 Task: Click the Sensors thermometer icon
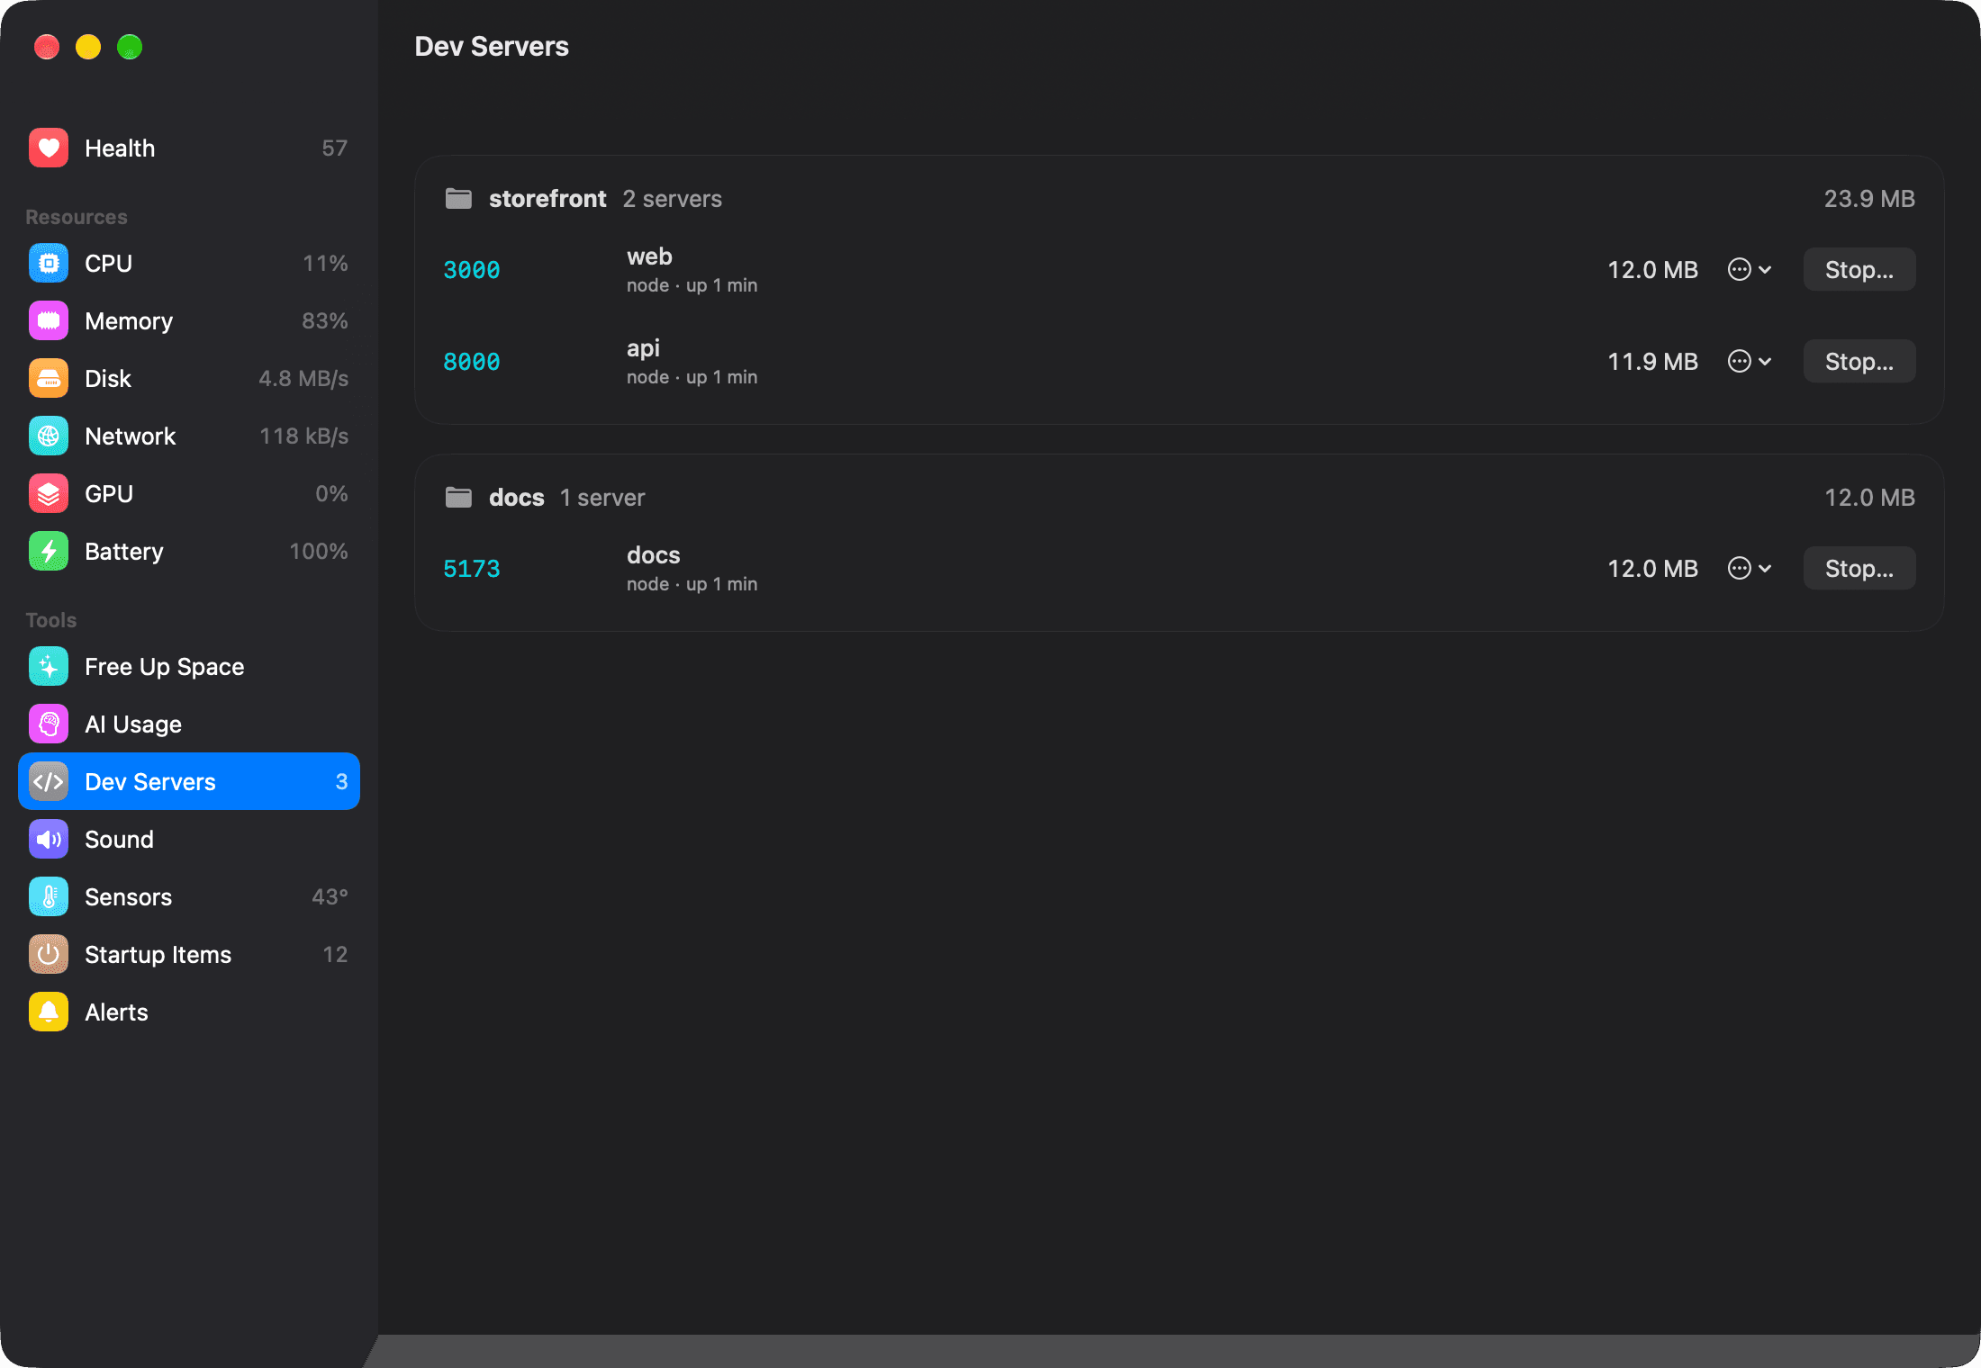pyautogui.click(x=49, y=896)
